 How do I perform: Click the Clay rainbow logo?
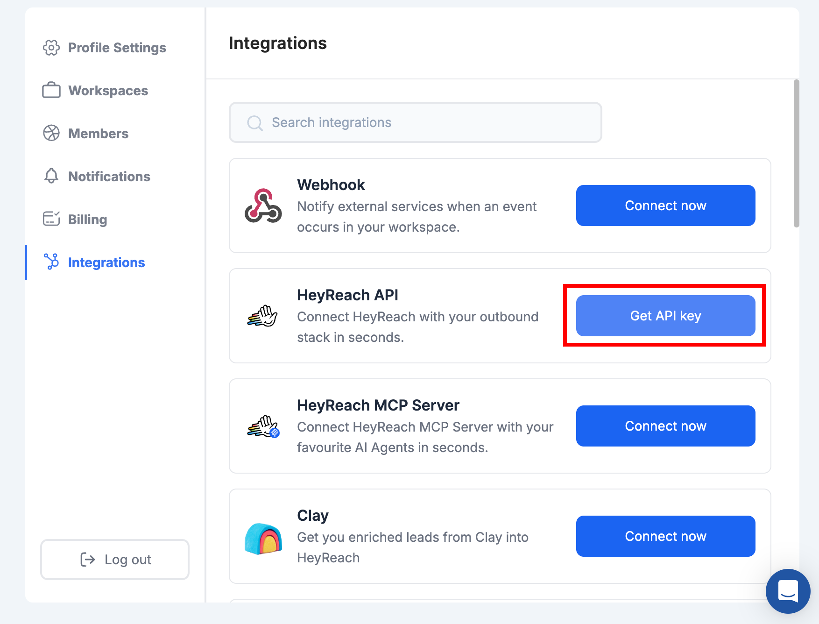pyautogui.click(x=263, y=539)
